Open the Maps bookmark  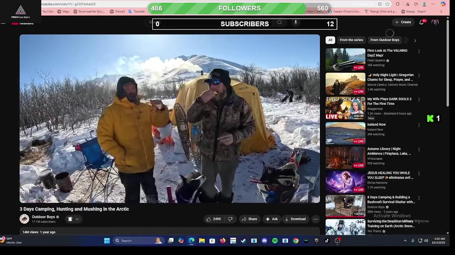63,12
